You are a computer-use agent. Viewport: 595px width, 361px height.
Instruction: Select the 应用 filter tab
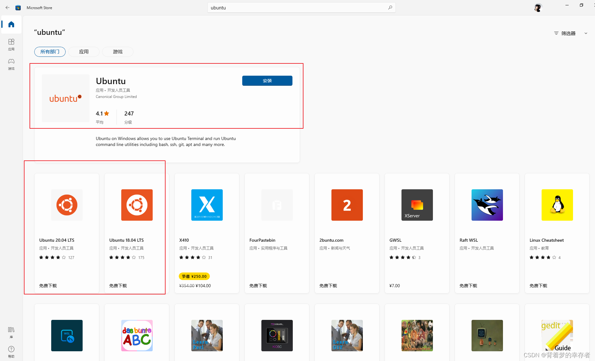point(84,52)
